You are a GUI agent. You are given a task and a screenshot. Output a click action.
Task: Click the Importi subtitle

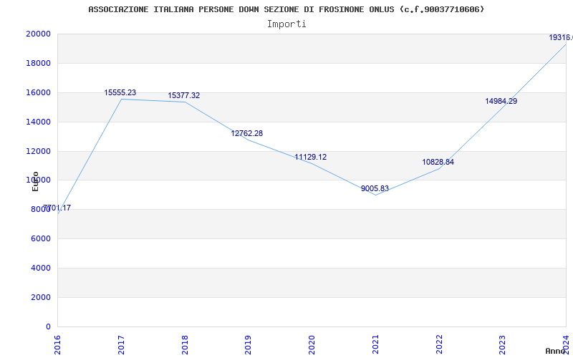(286, 24)
